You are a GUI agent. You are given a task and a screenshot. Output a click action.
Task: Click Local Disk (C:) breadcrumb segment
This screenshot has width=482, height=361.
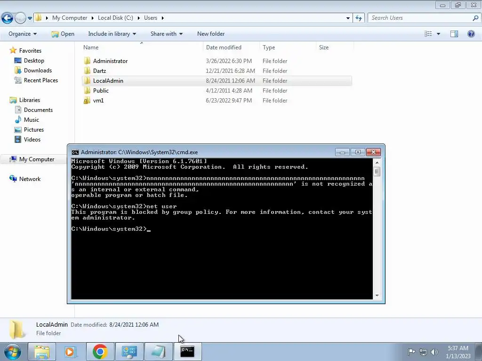[115, 18]
